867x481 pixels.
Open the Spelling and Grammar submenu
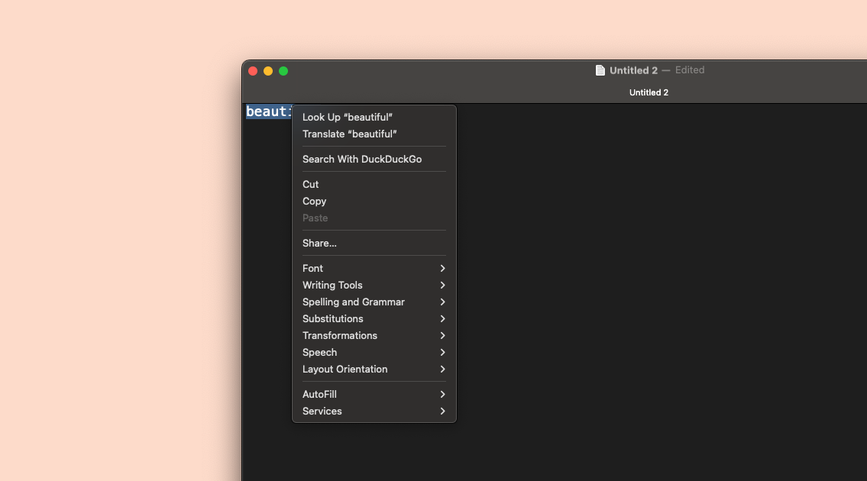[x=374, y=302]
